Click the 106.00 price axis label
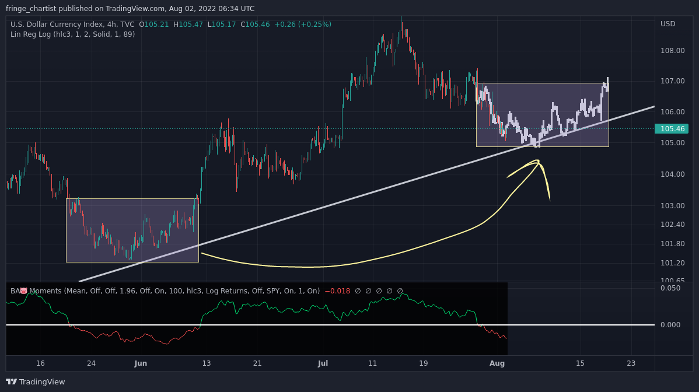699x392 pixels. tap(672, 112)
